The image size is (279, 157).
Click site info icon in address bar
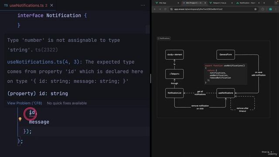[x=171, y=9]
